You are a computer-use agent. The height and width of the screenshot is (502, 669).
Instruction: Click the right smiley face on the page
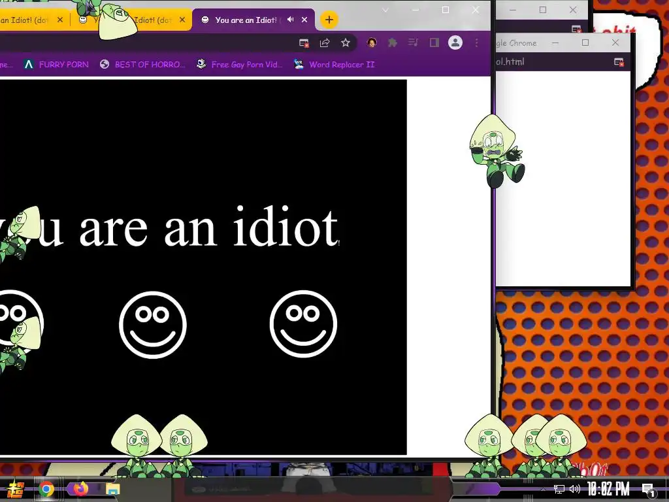click(x=303, y=324)
